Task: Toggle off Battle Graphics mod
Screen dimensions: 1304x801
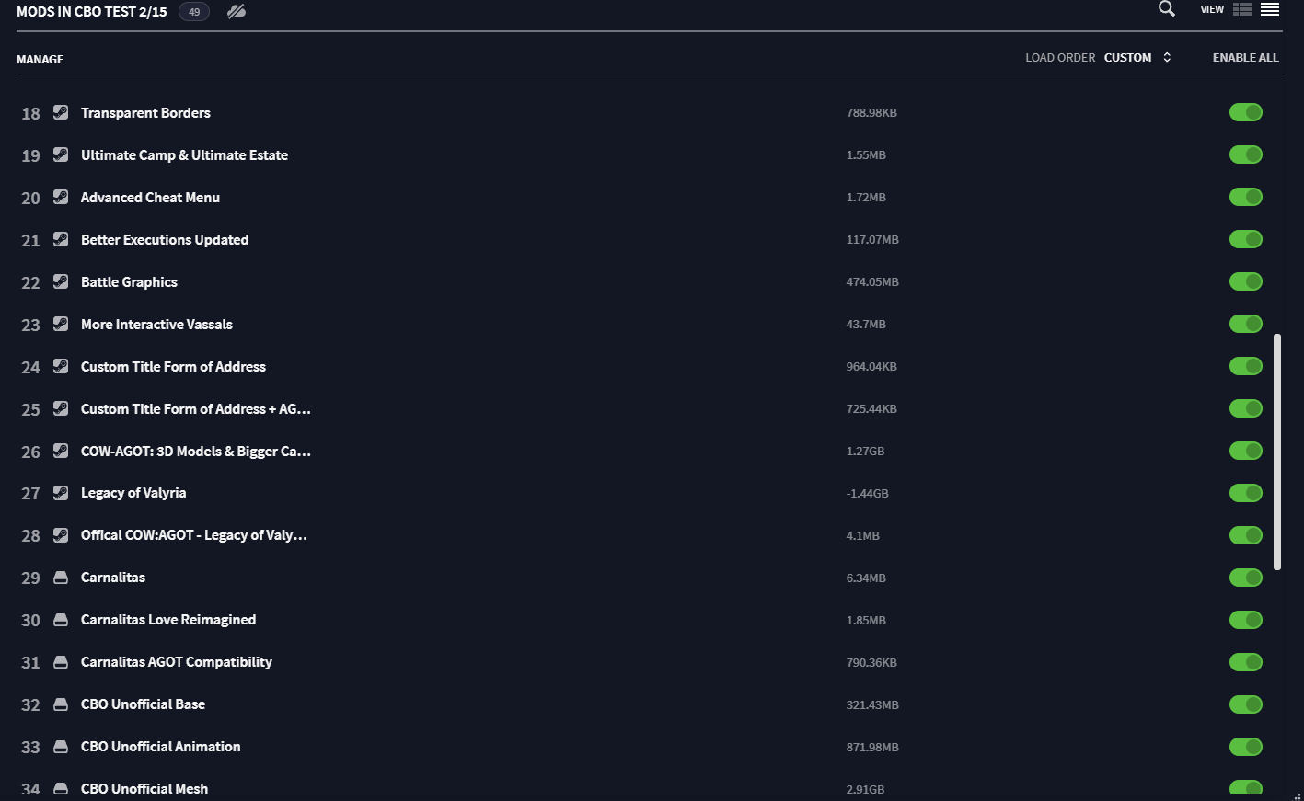Action: [x=1246, y=281]
